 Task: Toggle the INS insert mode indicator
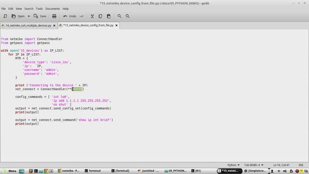301,165
